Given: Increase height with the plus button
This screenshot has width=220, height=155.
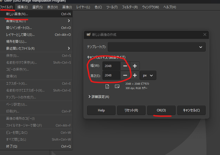Looking at the screenshot, I should (135, 75).
